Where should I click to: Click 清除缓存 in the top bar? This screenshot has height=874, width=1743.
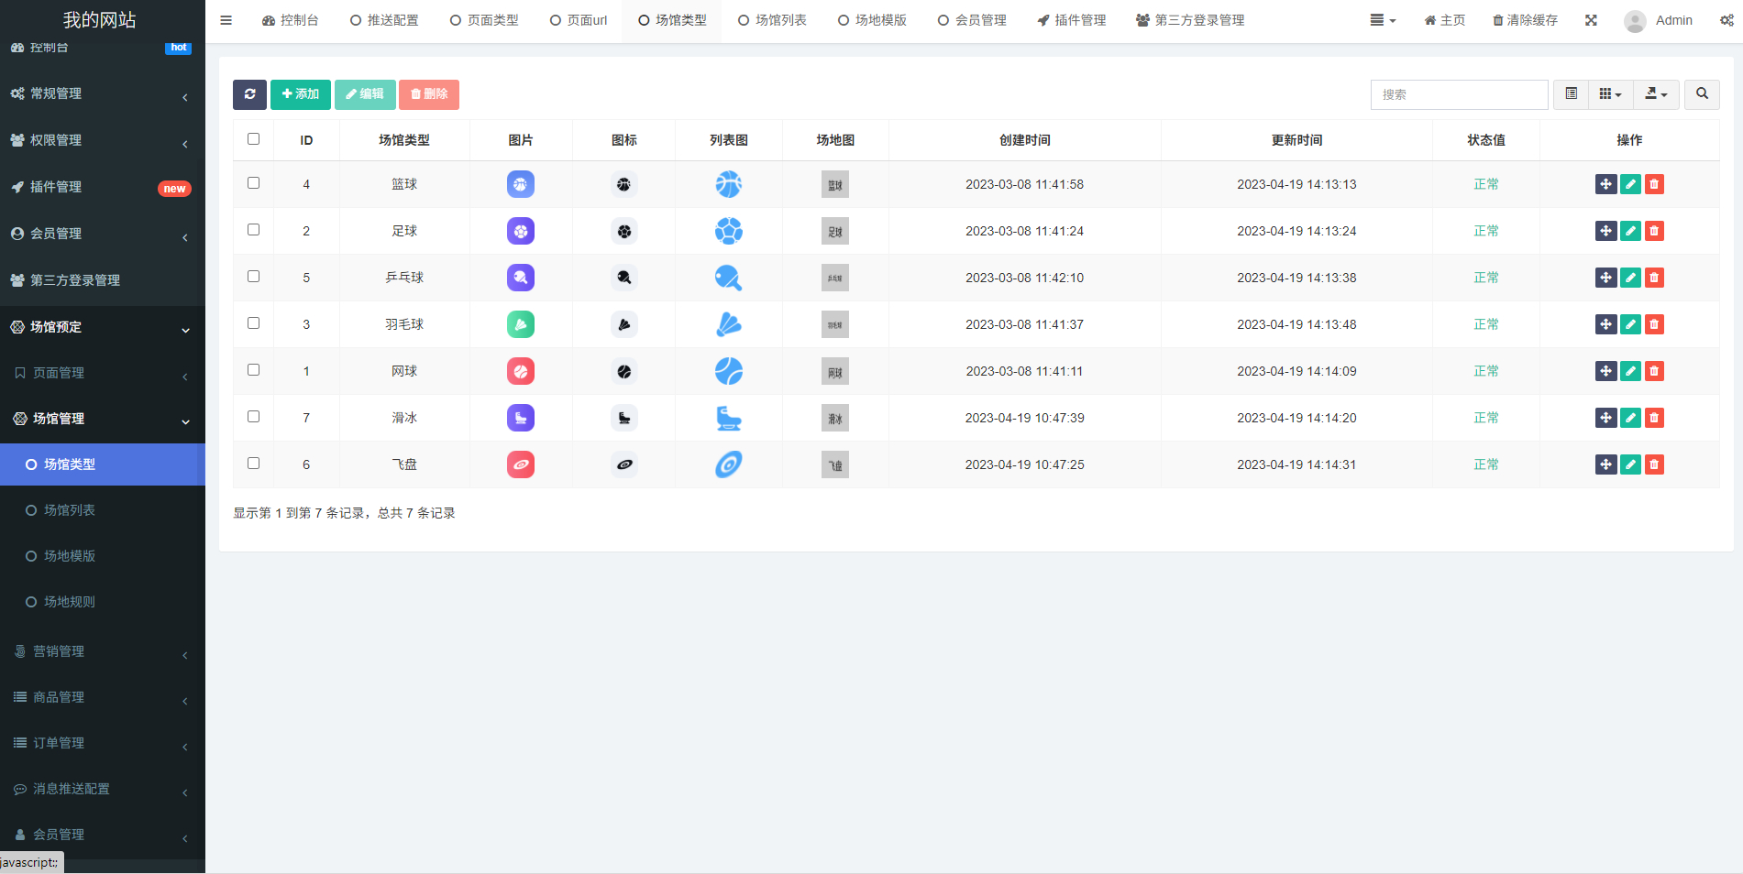coord(1525,20)
